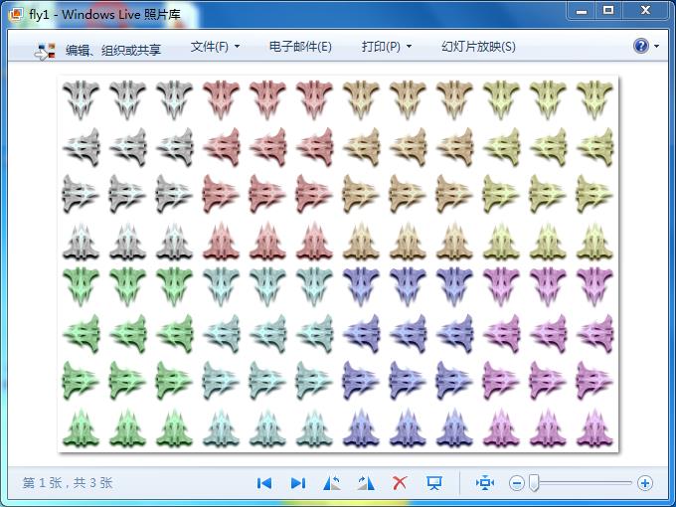Screen dimensions: 676x507
Task: Click 幻灯片放映(S) in the toolbar
Action: 478,47
